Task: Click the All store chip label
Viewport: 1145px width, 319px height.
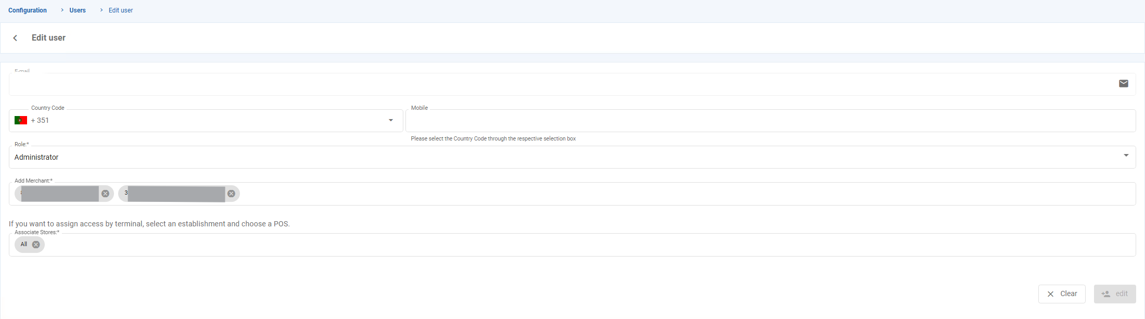Action: pyautogui.click(x=24, y=245)
